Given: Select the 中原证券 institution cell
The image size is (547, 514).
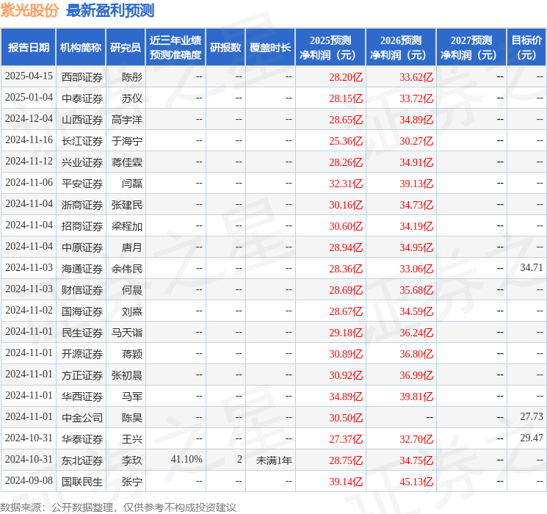Looking at the screenshot, I should [x=82, y=247].
